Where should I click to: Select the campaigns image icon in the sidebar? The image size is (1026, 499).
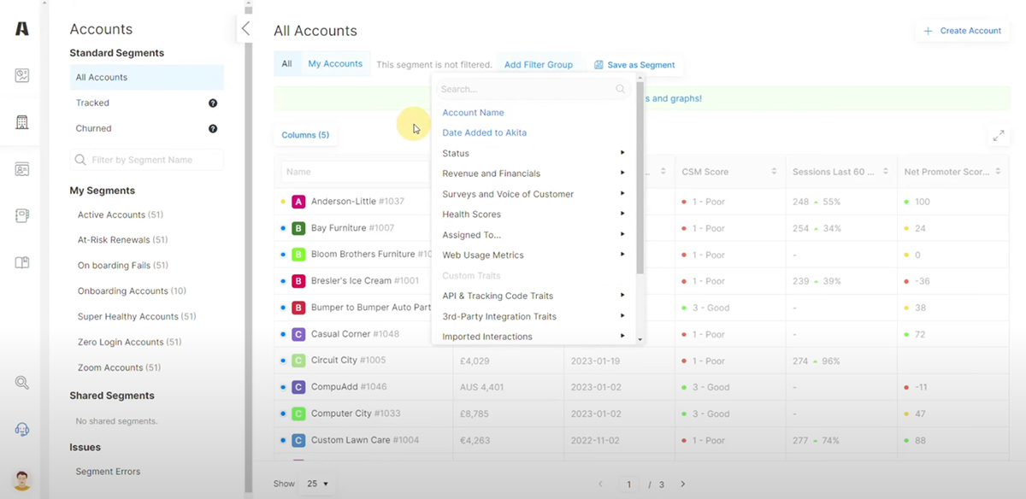tap(21, 75)
